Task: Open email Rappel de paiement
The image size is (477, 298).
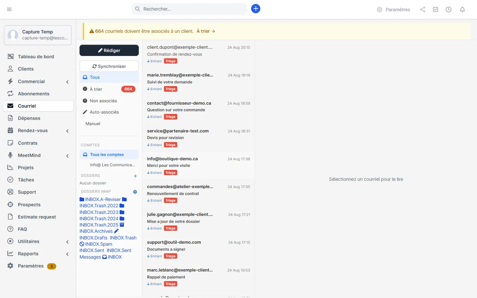Action: pos(198,277)
